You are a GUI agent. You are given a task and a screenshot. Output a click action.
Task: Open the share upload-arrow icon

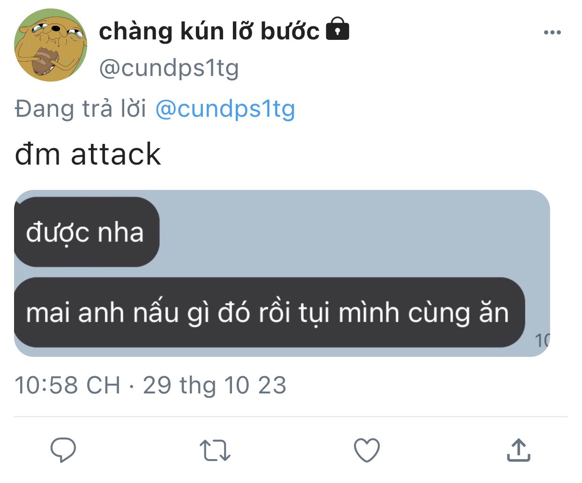(518, 450)
